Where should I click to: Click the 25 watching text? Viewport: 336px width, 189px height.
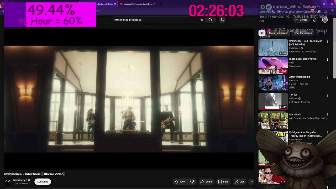pyautogui.click(x=295, y=66)
